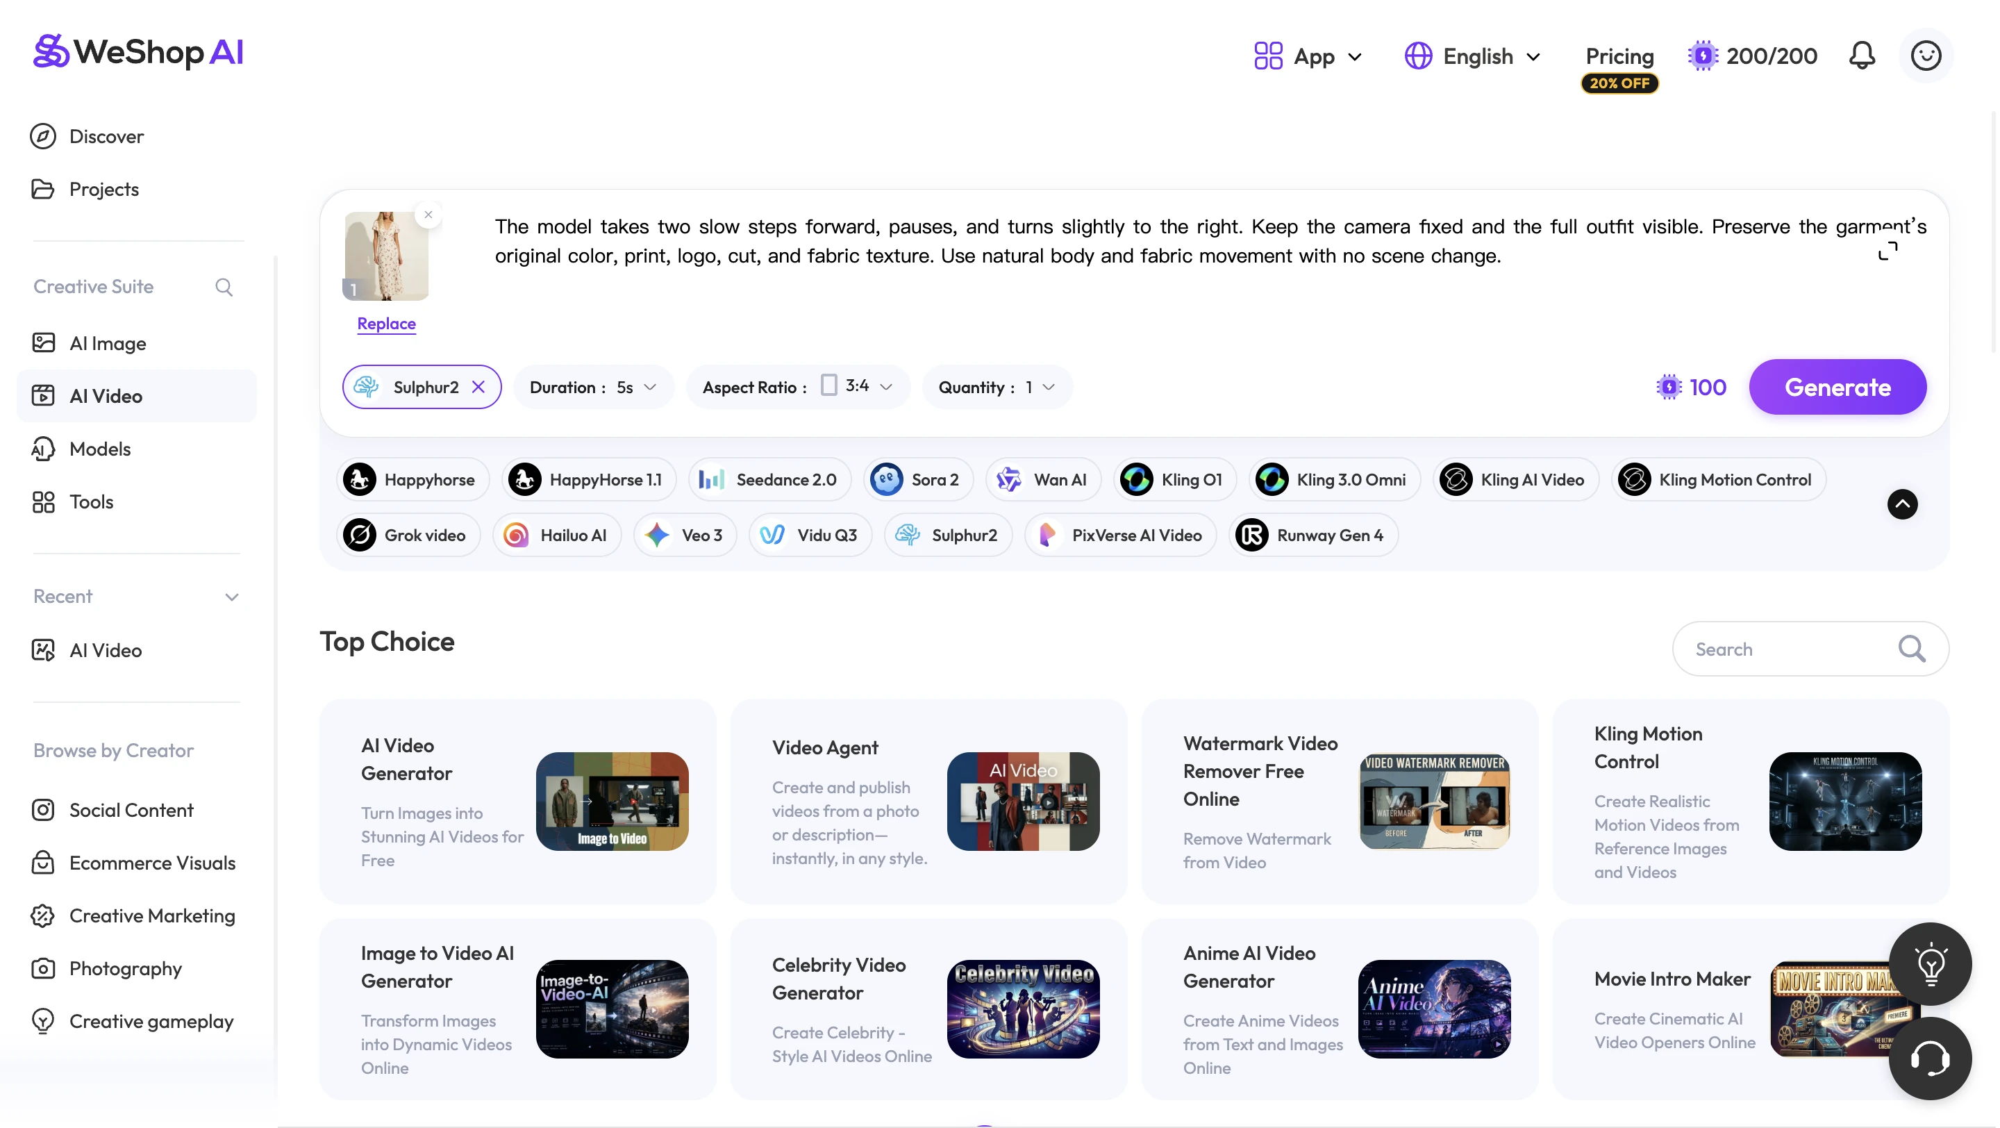Collapse the model list with the up arrow
2000x1128 pixels.
[x=1902, y=504]
